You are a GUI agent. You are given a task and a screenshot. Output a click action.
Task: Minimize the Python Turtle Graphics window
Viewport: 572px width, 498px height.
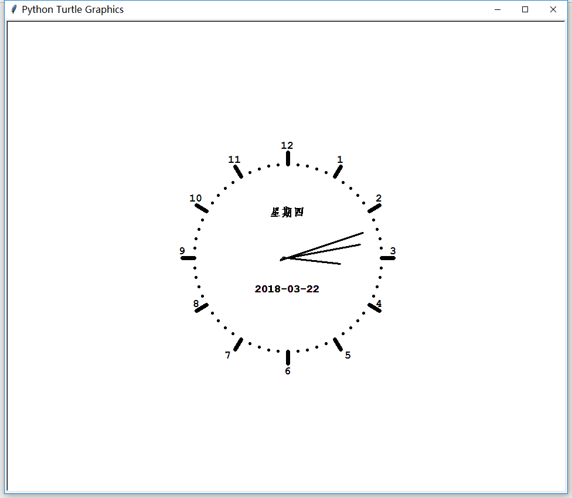click(497, 9)
